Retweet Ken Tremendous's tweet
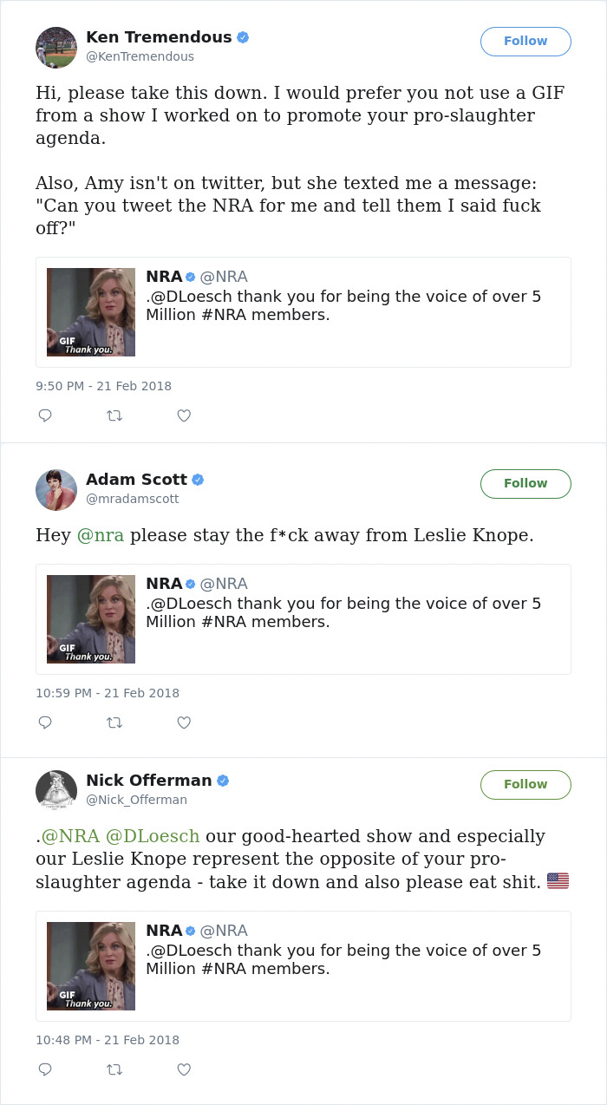The height and width of the screenshot is (1105, 607). tap(114, 415)
